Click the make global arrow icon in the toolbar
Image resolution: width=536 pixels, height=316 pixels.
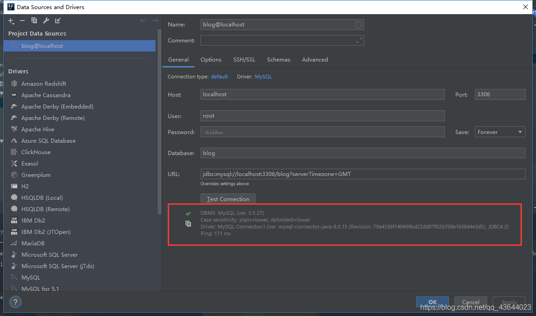pyautogui.click(x=58, y=21)
